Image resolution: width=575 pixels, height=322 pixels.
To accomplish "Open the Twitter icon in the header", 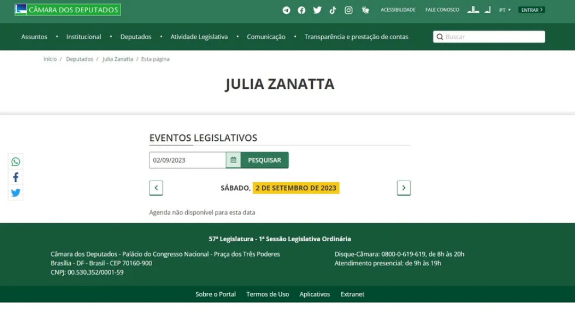I will click(x=317, y=10).
